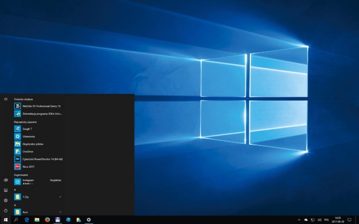
Task: Open the taskbar folder icon beside the Settings gear
Action: (x=79, y=220)
